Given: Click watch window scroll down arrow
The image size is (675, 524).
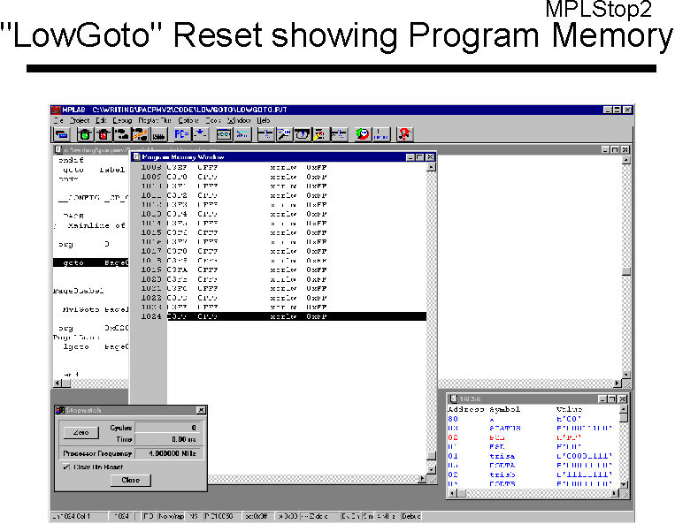Looking at the screenshot, I should click(624, 484).
